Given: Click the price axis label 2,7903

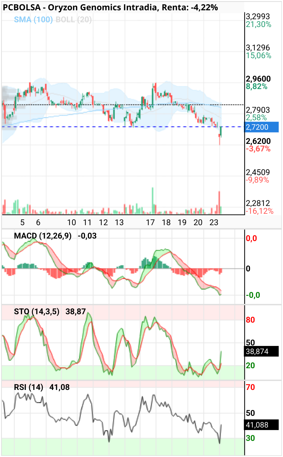Looking at the screenshot, I should click(258, 110).
